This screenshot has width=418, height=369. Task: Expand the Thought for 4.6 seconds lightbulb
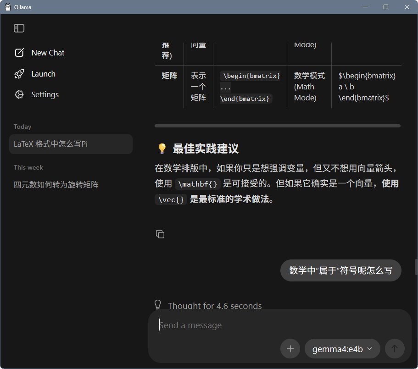[158, 305]
